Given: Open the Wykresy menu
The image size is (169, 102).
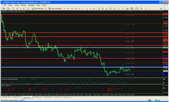Looking at the screenshot, I should click(x=24, y=5).
